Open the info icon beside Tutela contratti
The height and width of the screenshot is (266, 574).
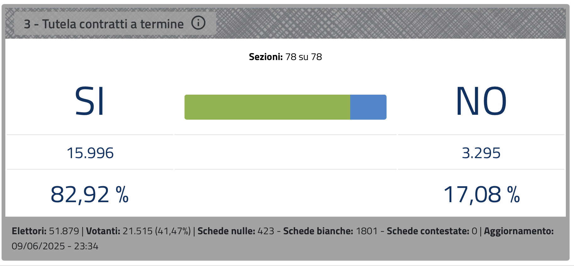(x=198, y=23)
